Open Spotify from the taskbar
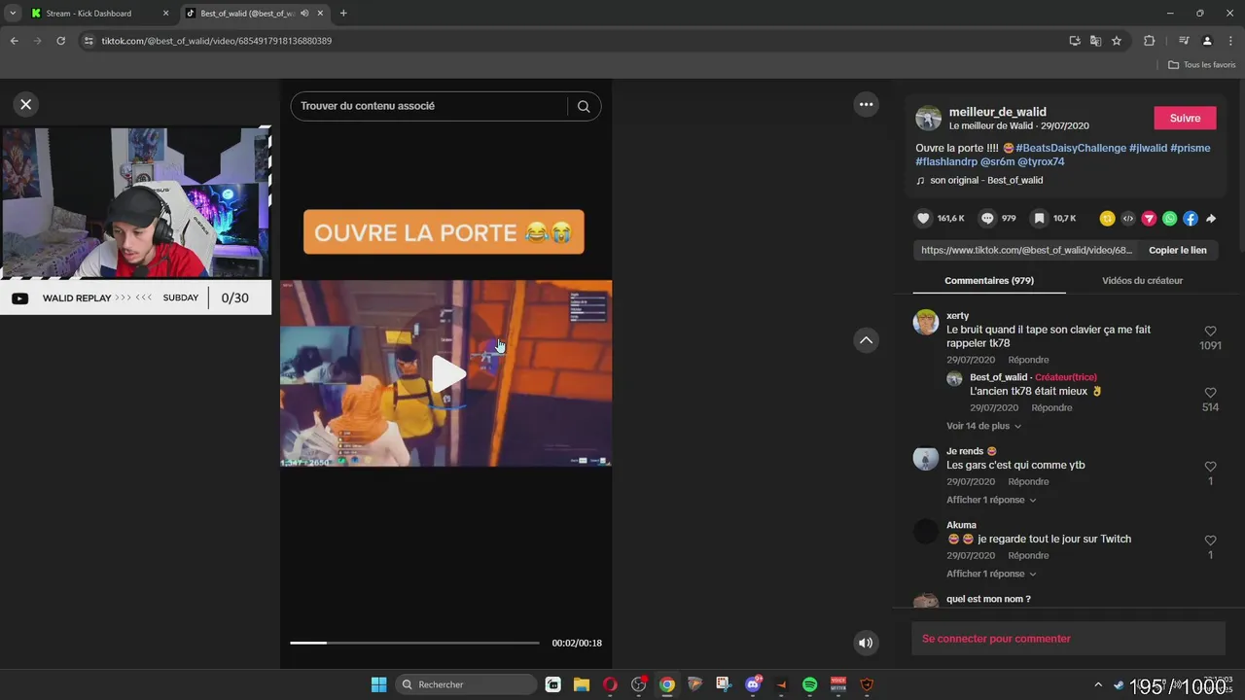The height and width of the screenshot is (700, 1245). [809, 684]
